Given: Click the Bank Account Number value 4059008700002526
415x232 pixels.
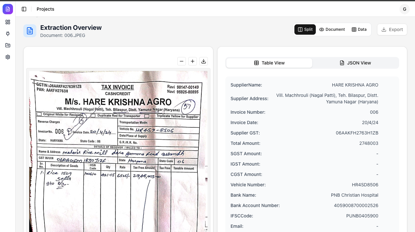Looking at the screenshot, I should click(356, 205).
